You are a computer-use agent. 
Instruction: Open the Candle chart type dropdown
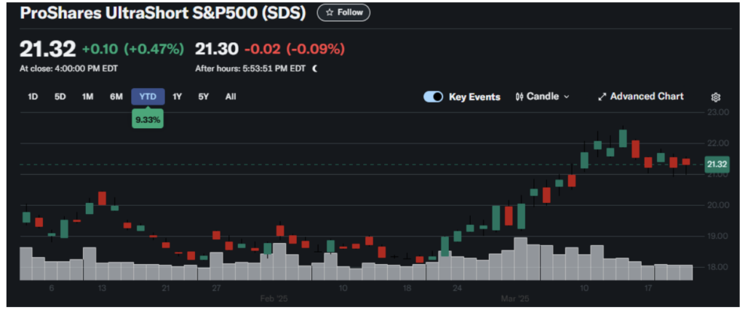(x=542, y=97)
